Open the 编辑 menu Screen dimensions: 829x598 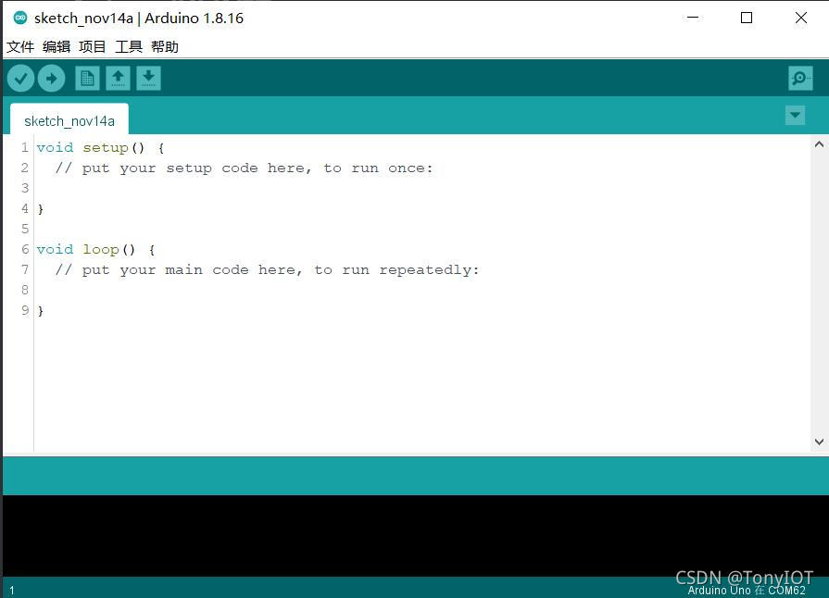(x=57, y=47)
